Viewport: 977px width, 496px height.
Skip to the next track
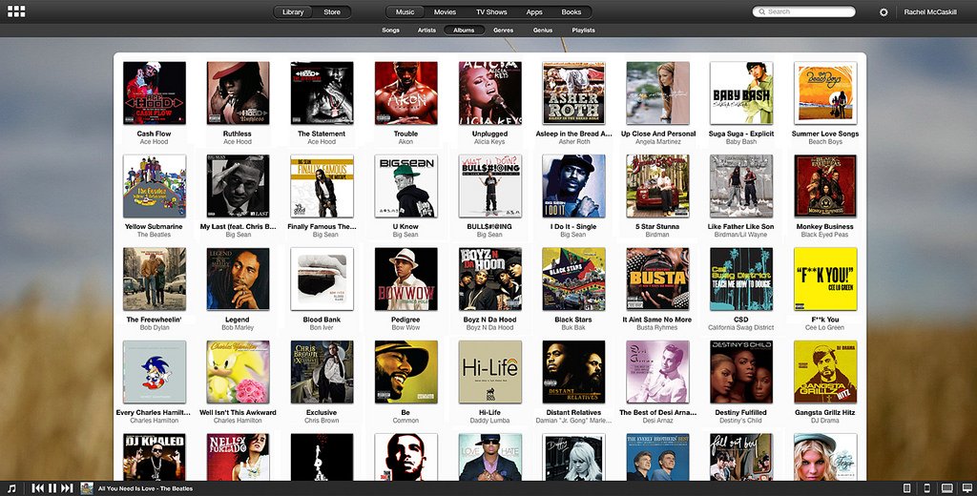click(67, 488)
